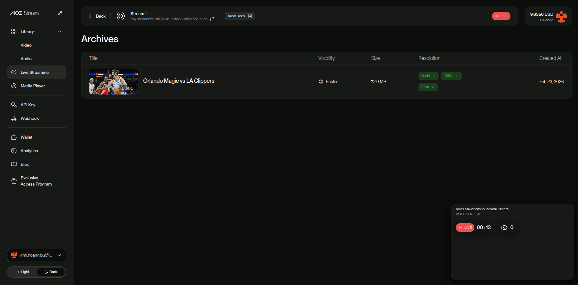
Task: Open the API Key page
Action: pos(28,105)
